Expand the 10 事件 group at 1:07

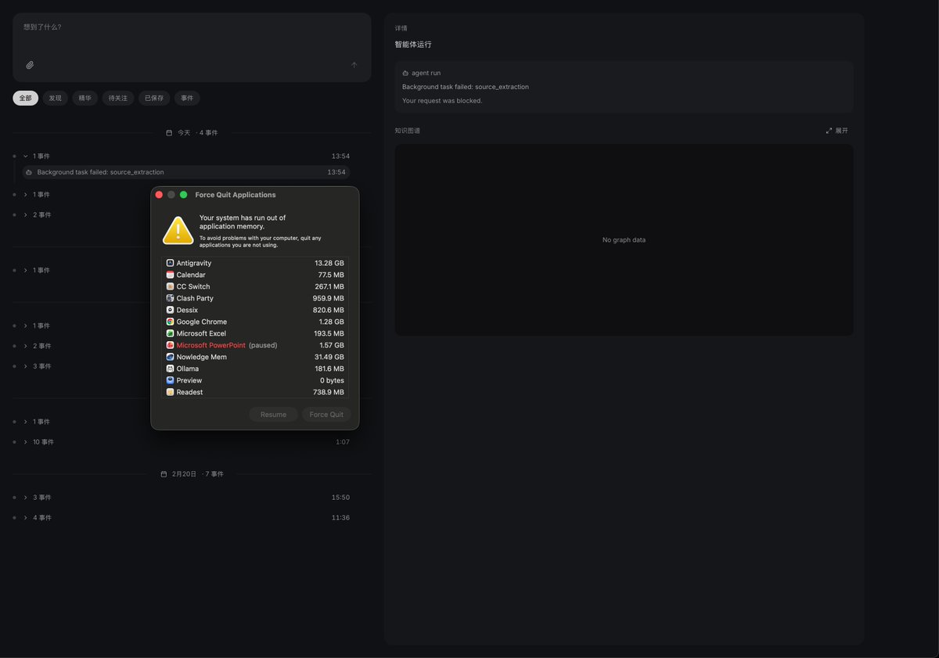(25, 442)
